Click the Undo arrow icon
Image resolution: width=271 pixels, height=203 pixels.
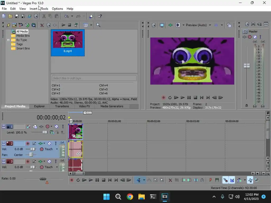(x=66, y=16)
